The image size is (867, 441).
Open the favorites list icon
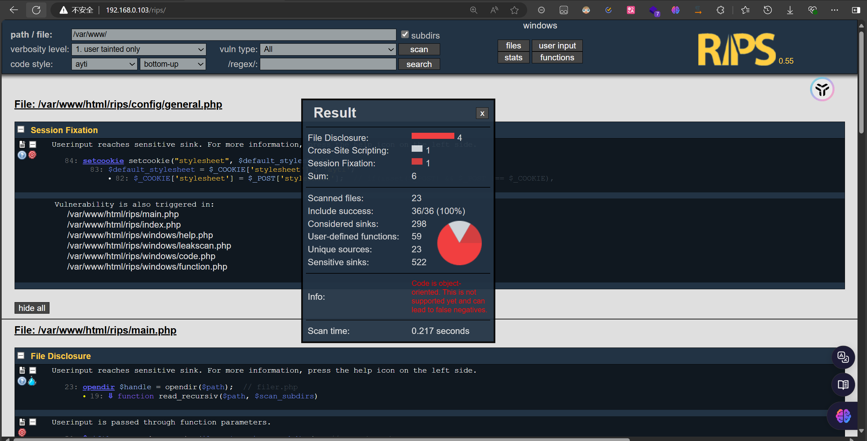pos(745,10)
